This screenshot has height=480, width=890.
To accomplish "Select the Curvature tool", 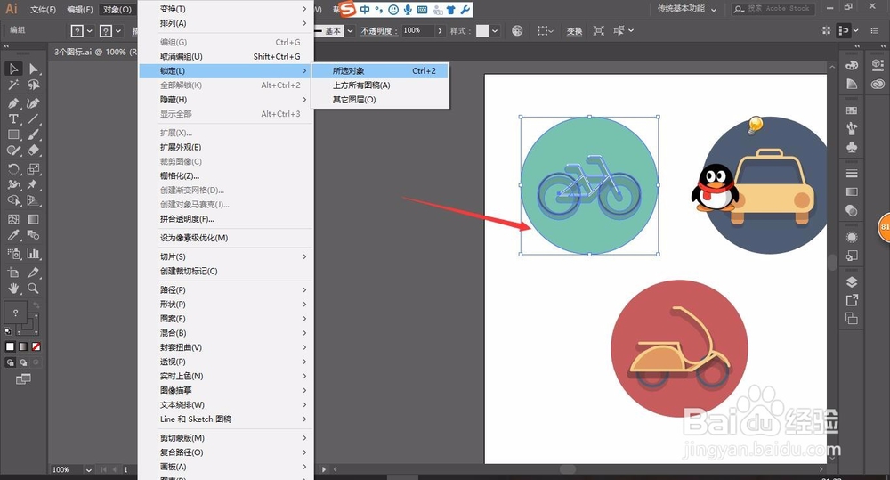I will click(34, 103).
